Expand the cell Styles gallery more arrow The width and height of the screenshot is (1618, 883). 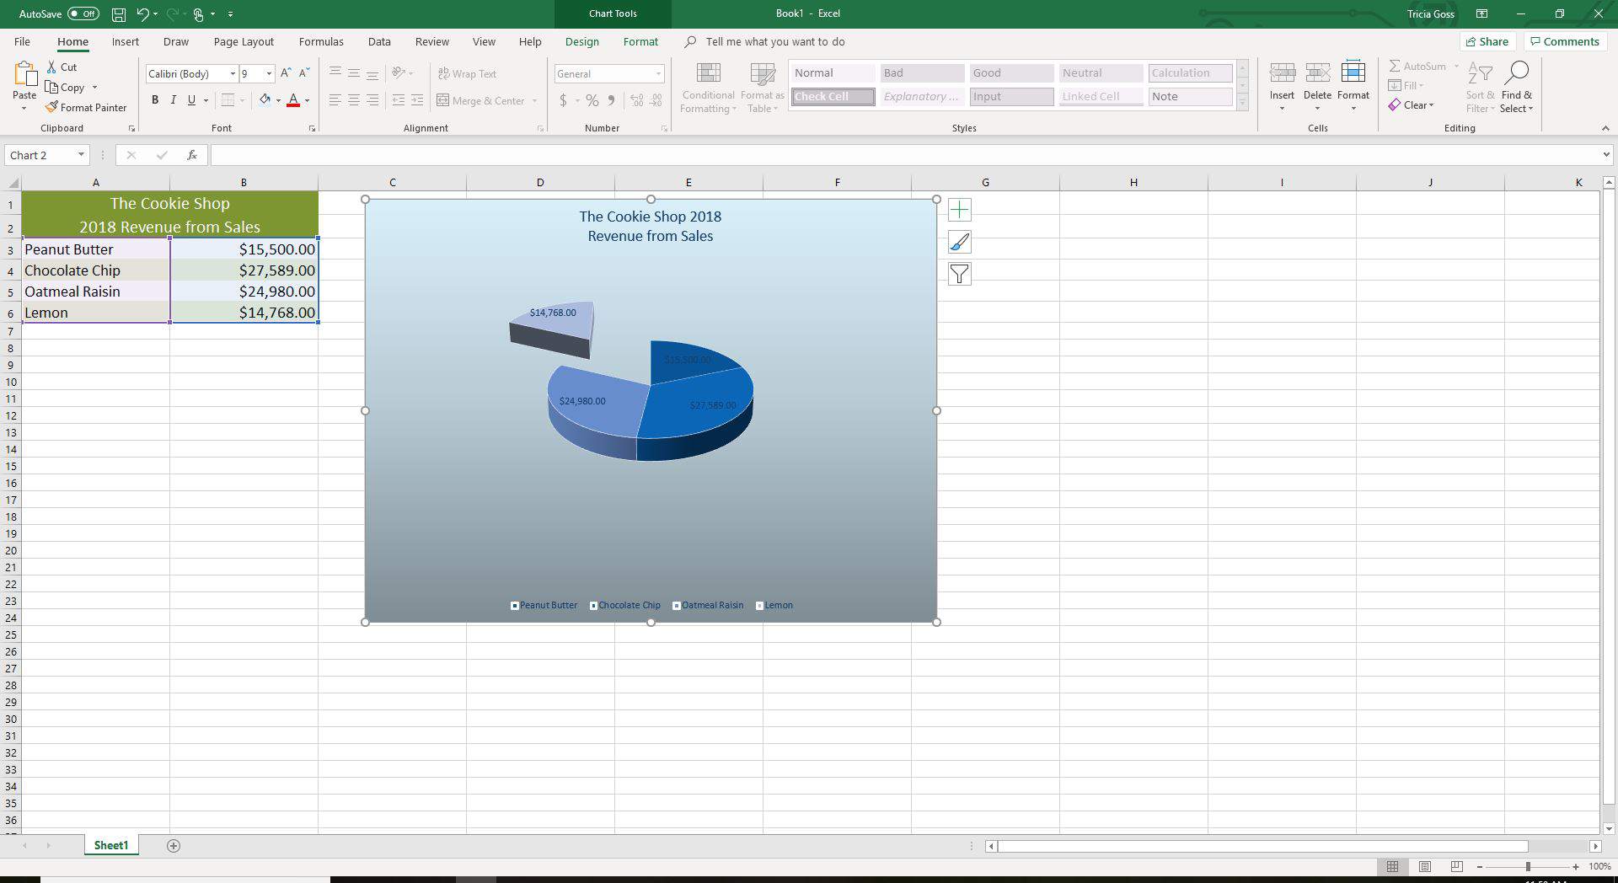point(1242,103)
